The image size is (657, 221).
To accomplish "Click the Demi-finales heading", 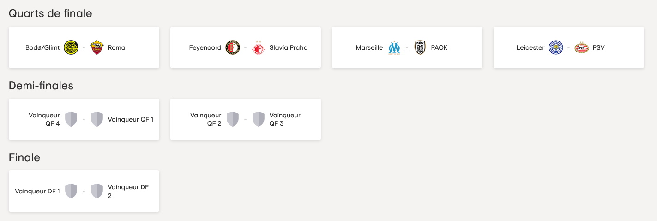I will pyautogui.click(x=41, y=86).
